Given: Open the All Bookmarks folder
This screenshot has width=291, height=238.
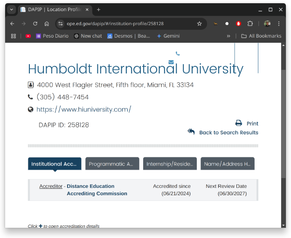Looking at the screenshot, I should [261, 36].
